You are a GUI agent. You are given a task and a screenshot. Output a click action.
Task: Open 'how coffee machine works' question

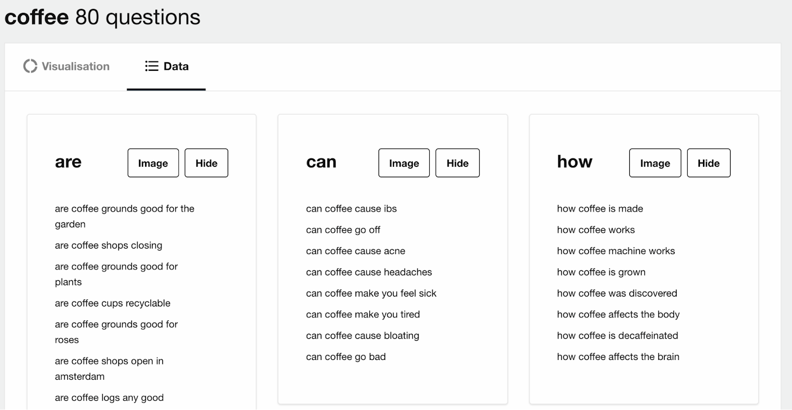[x=616, y=251]
